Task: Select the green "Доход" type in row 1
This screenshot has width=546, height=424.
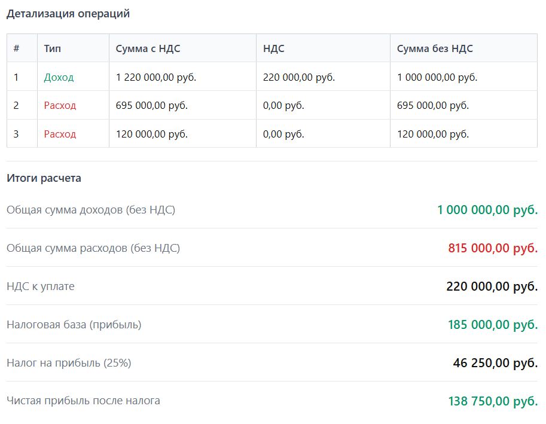Action: [x=59, y=77]
